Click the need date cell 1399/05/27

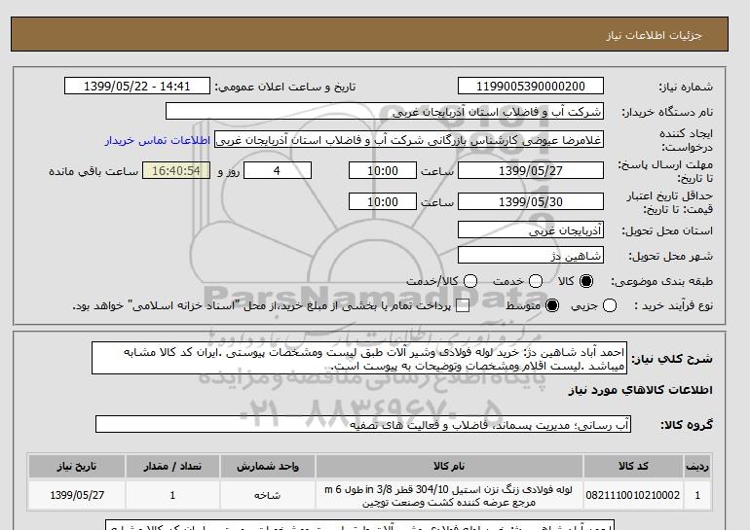pos(77,495)
